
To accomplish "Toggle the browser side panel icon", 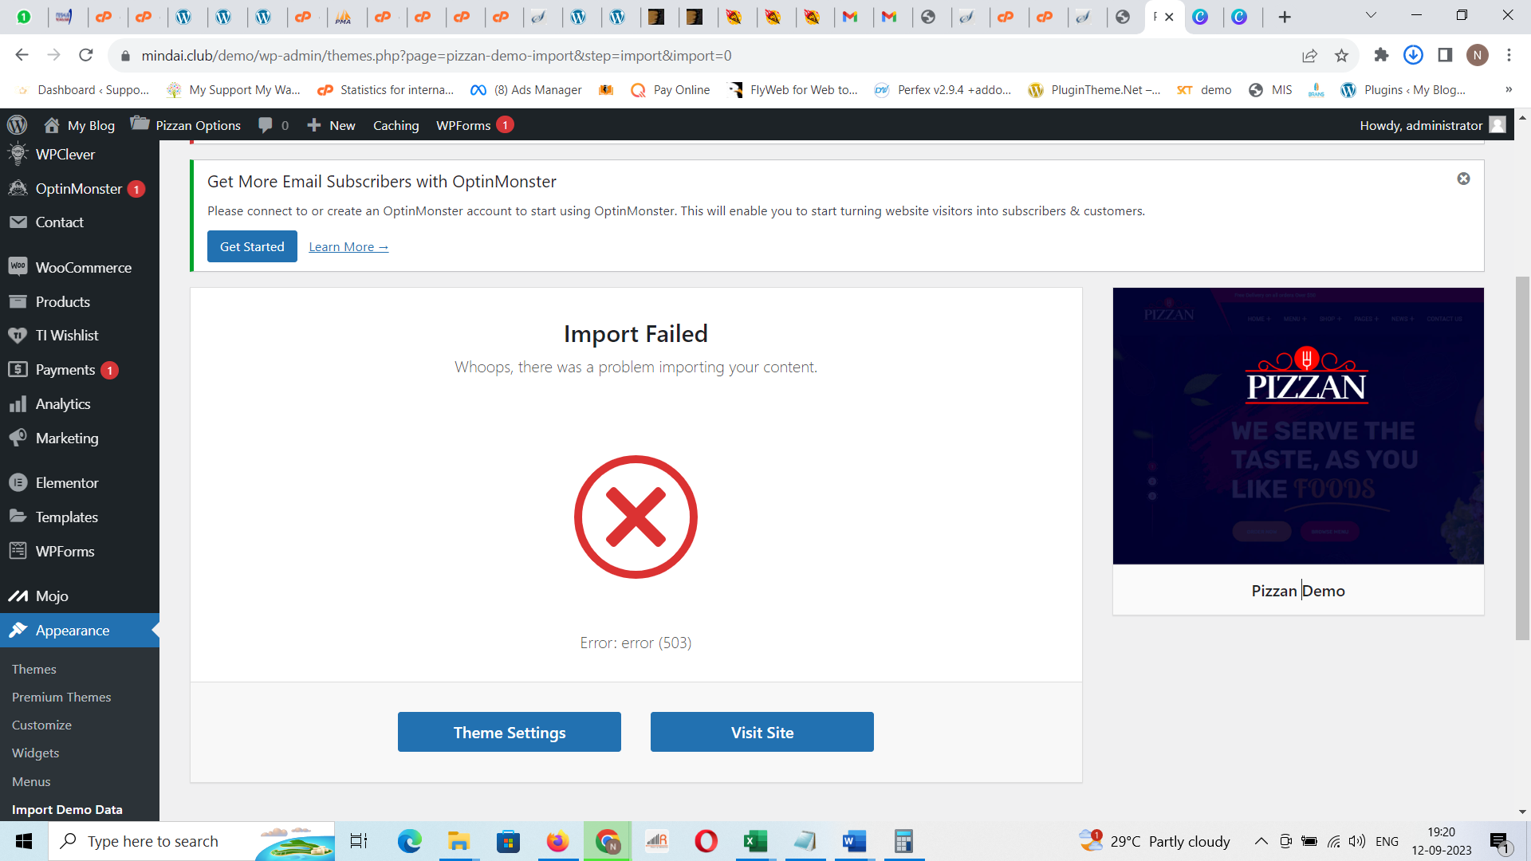I will [x=1445, y=55].
